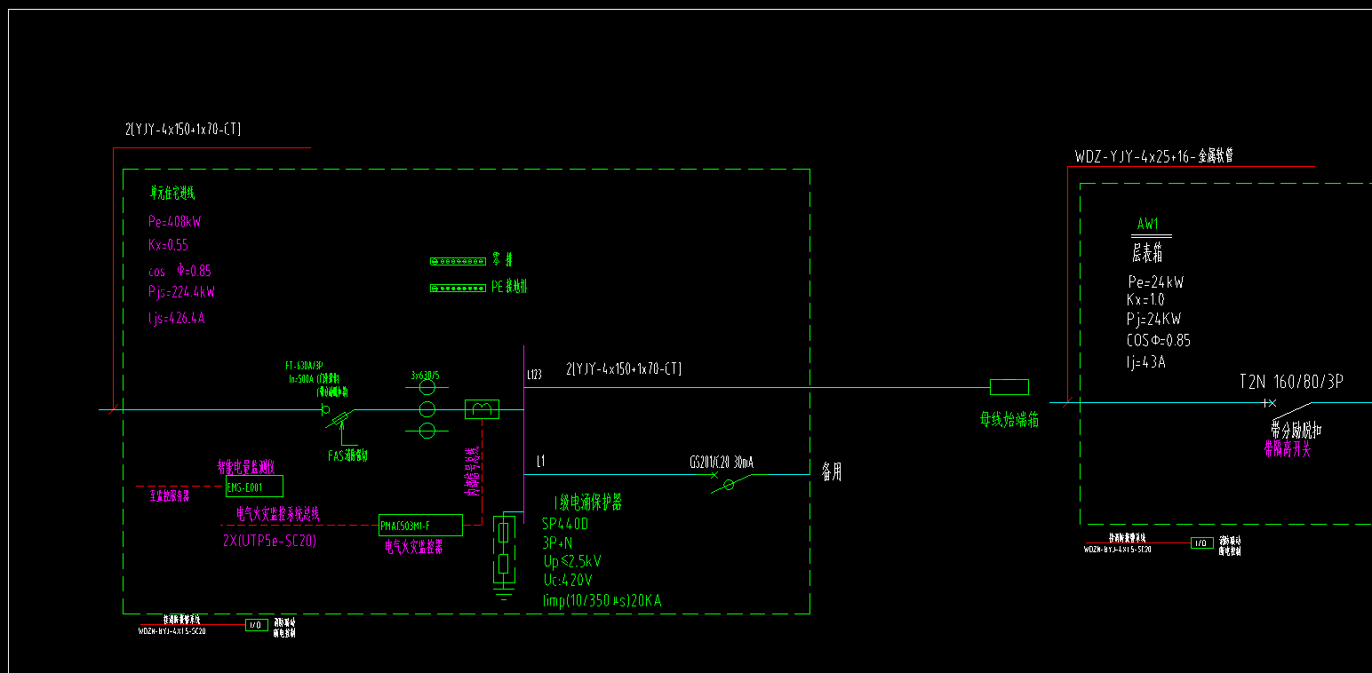
Task: Click the EMS-E001 meter box
Action: (254, 486)
